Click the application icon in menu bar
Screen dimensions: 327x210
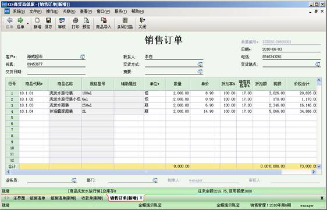(x=7, y=11)
